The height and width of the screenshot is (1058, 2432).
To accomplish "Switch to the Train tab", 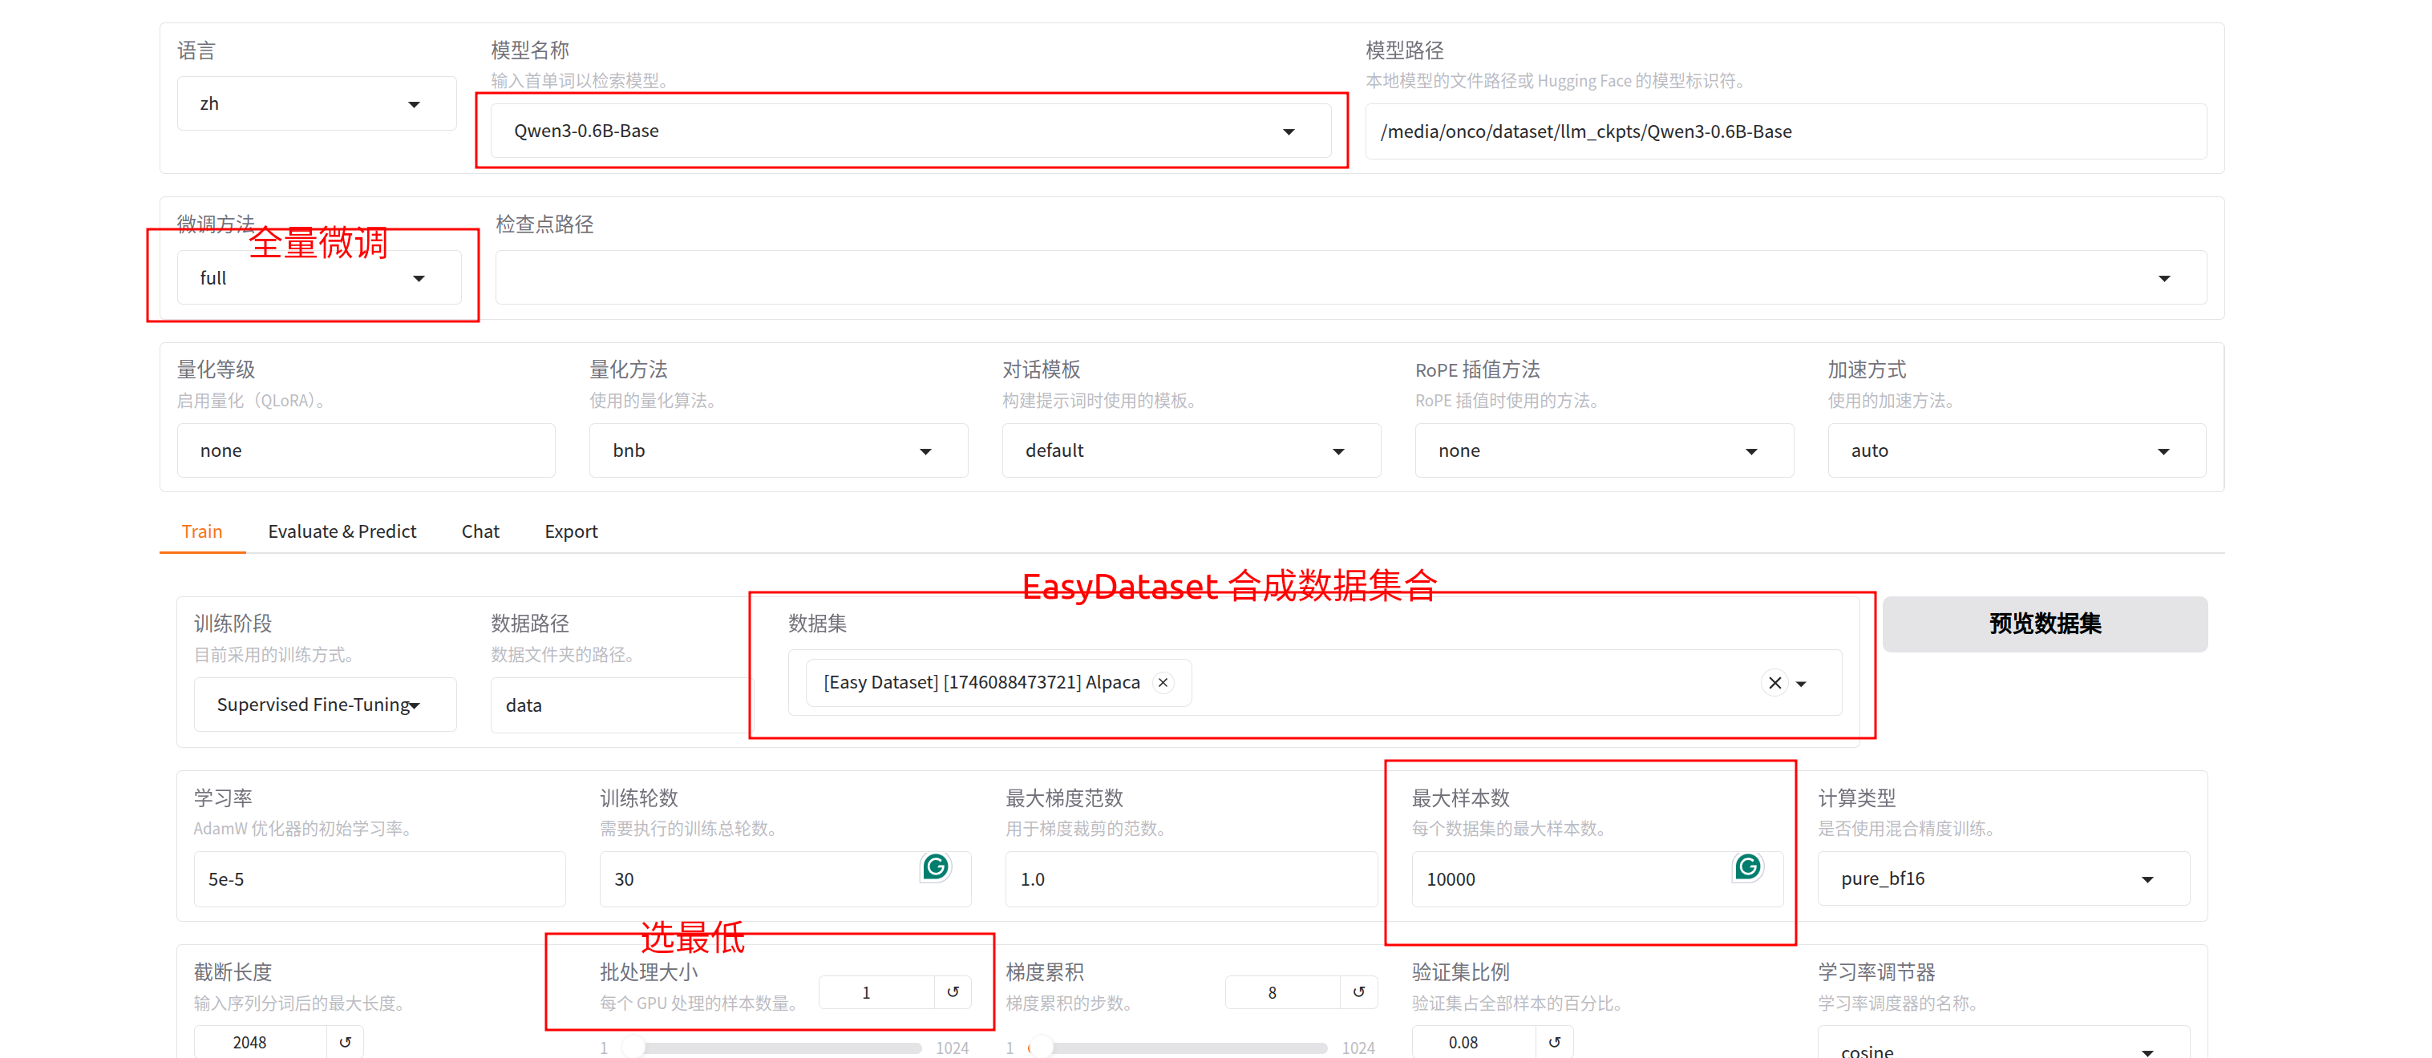I will [x=202, y=531].
